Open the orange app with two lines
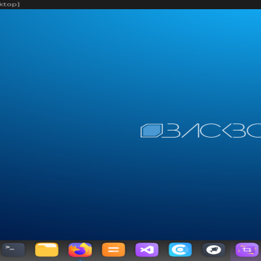 point(114,250)
